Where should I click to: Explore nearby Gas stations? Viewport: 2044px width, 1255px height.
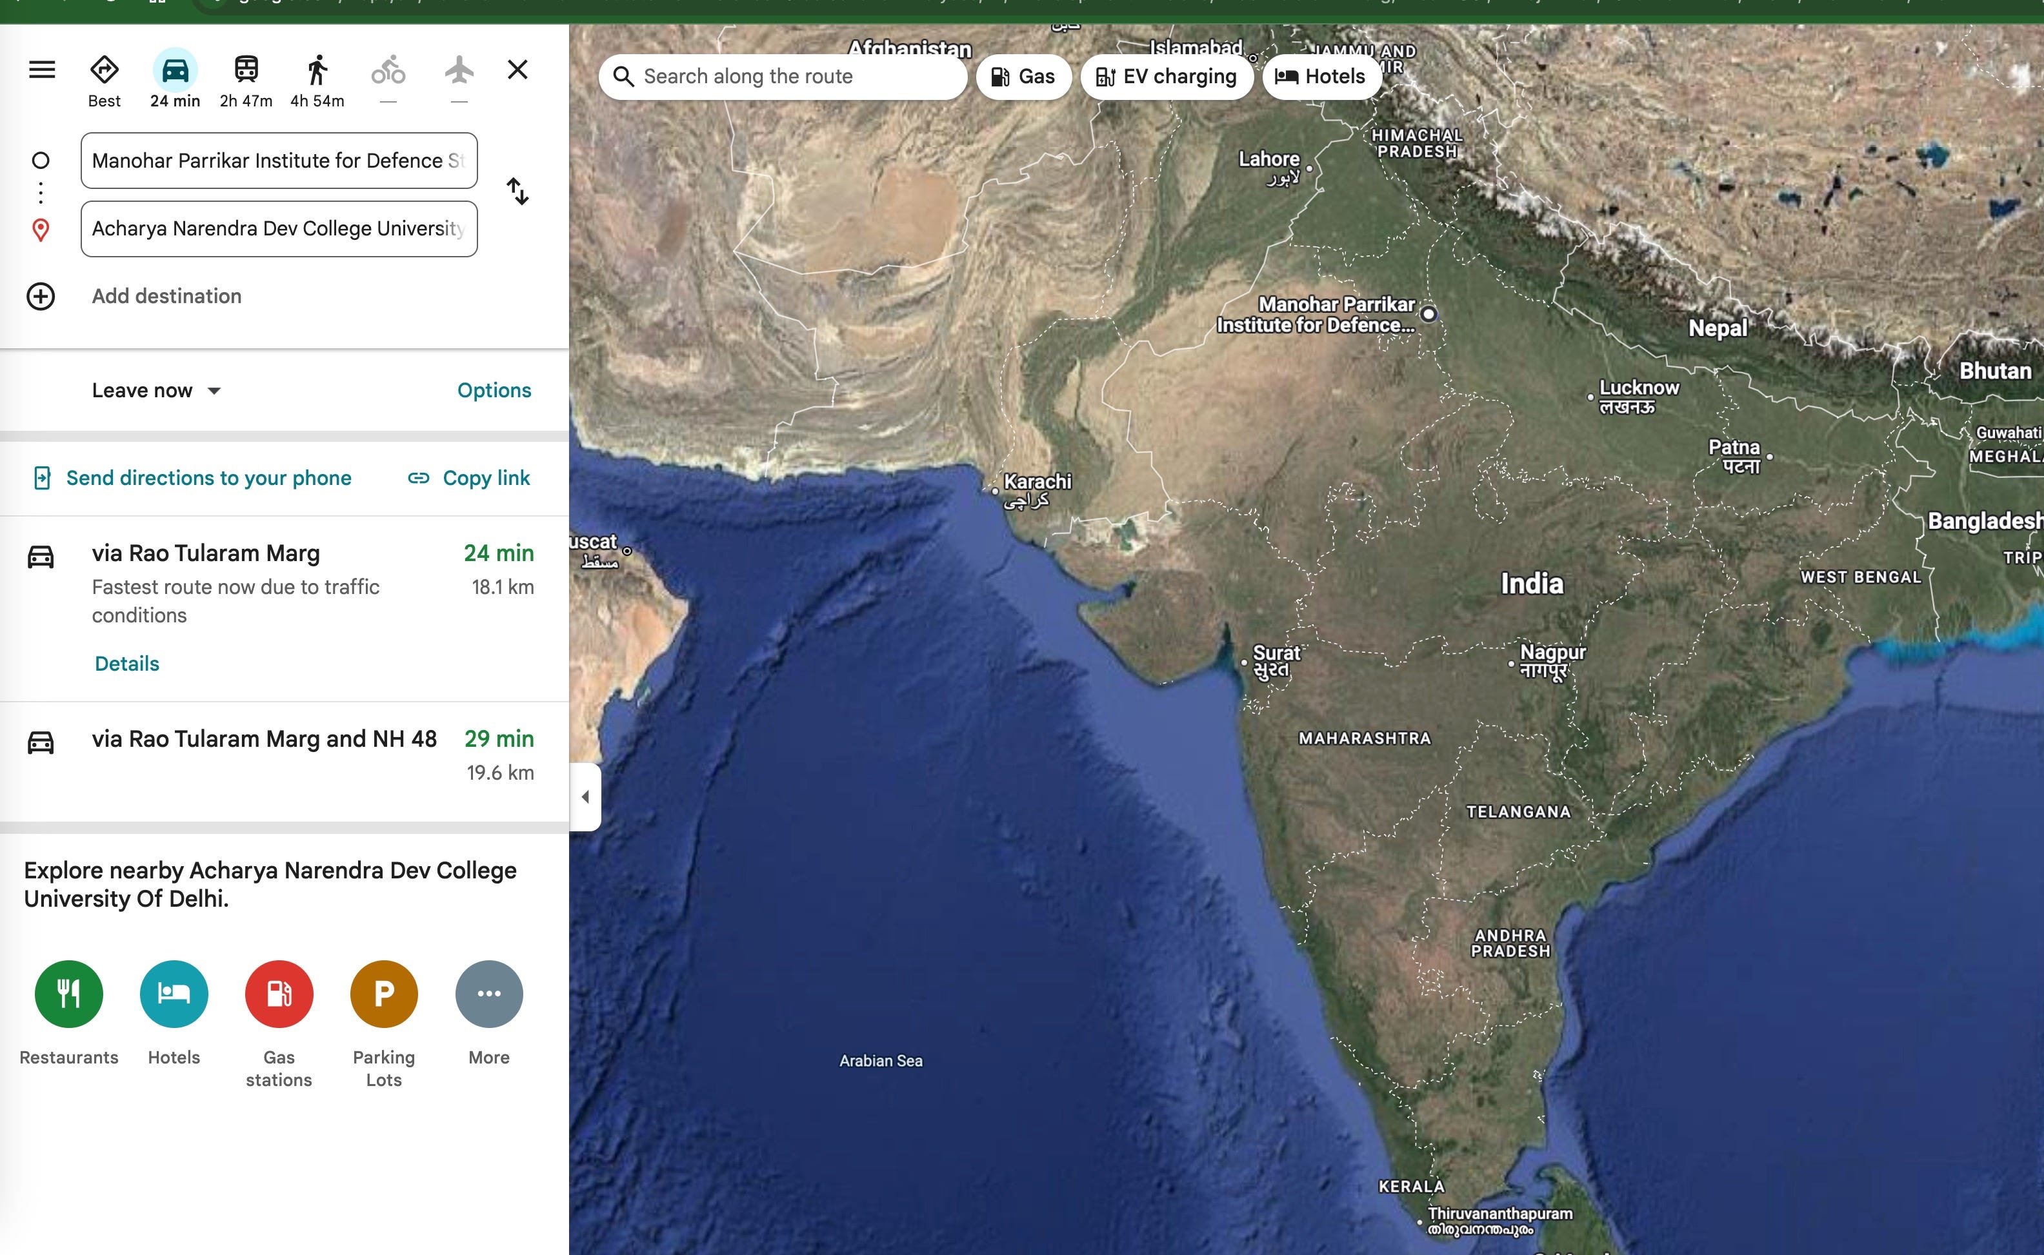click(279, 1024)
